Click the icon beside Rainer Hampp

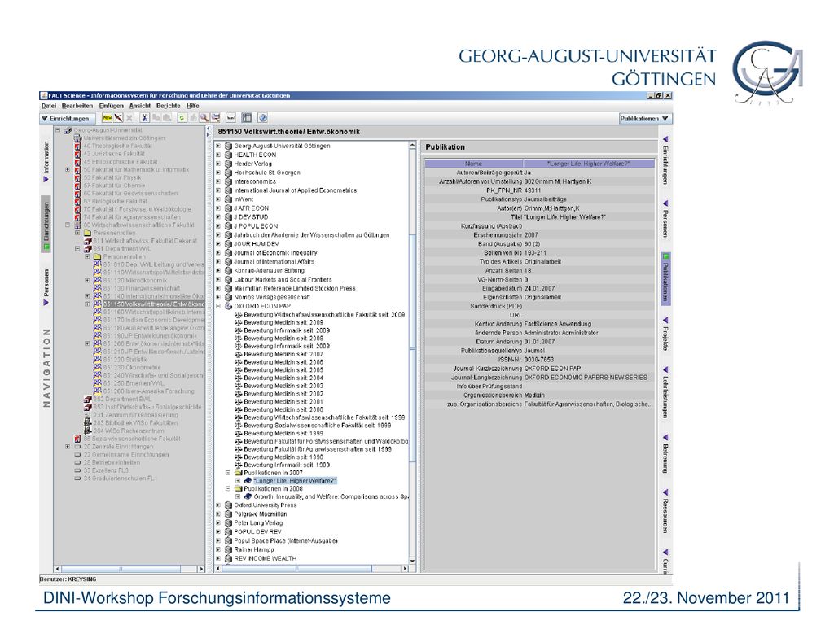228,549
